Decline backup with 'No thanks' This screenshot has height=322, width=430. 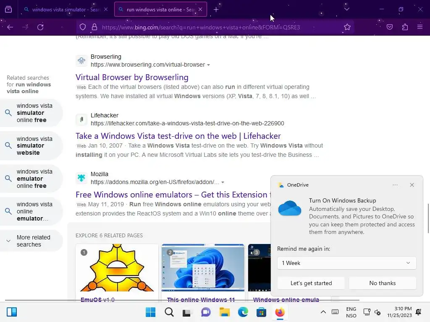click(383, 283)
